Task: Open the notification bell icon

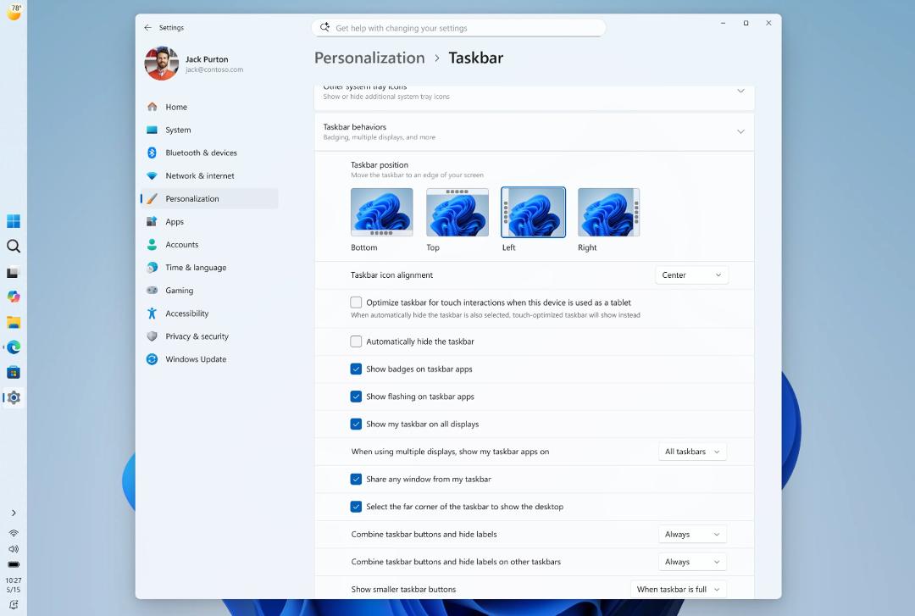Action: tap(14, 605)
